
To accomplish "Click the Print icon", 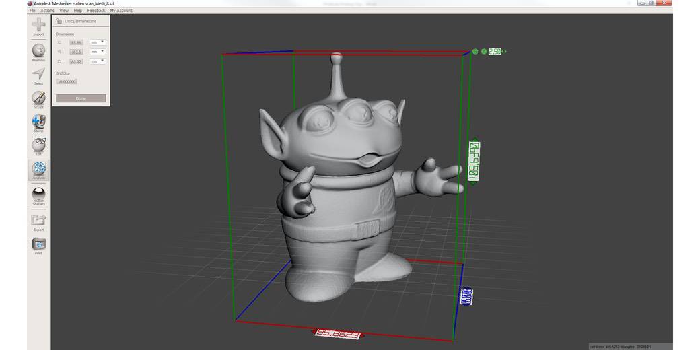I will tap(38, 244).
